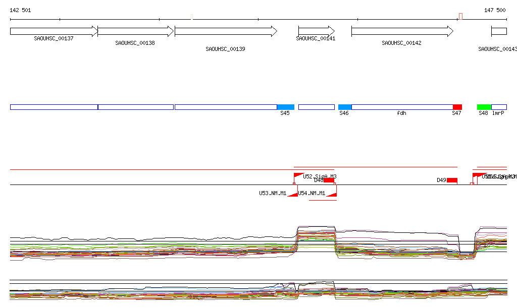Click the 147 500 end coordinate label
517x308 pixels.
[x=495, y=10]
